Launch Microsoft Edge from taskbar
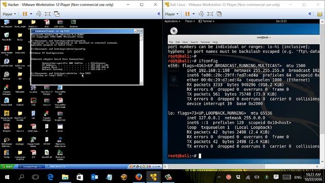 50,177
